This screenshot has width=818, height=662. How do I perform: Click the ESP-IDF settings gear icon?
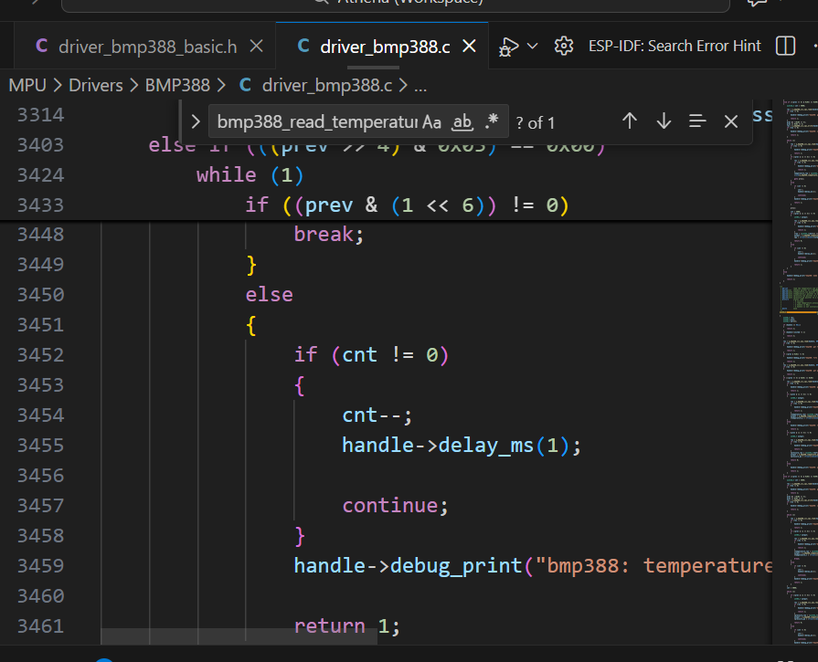pyautogui.click(x=564, y=47)
